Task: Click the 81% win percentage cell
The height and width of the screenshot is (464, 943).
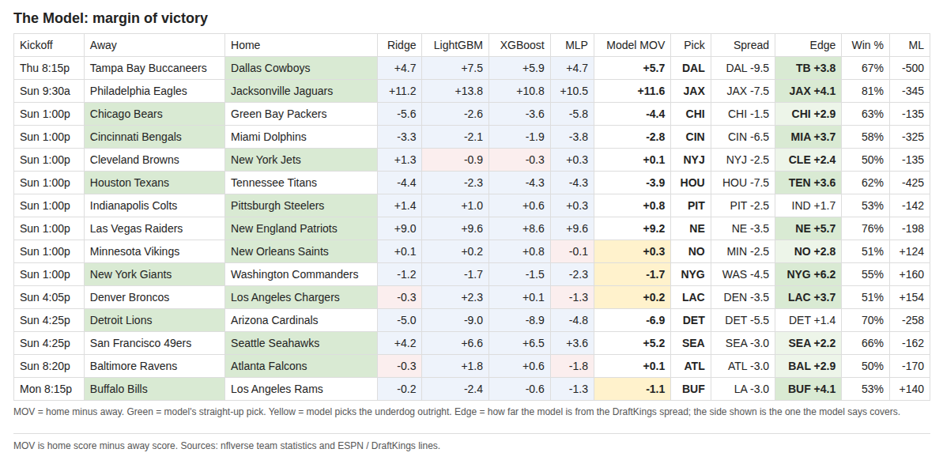Action: (x=866, y=91)
